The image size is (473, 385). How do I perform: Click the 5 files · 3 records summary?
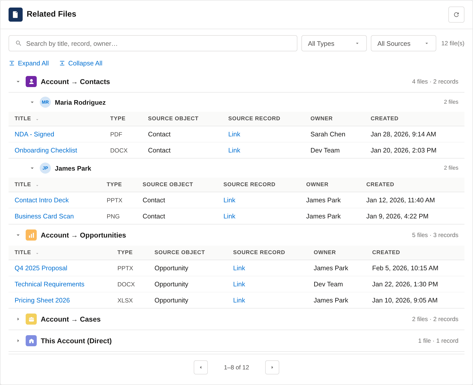(x=435, y=235)
